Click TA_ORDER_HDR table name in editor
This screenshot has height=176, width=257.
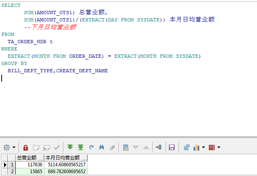point(27,42)
